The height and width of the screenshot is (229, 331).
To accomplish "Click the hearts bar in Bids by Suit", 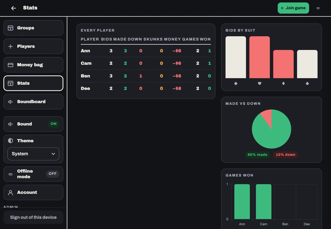I will (x=260, y=57).
